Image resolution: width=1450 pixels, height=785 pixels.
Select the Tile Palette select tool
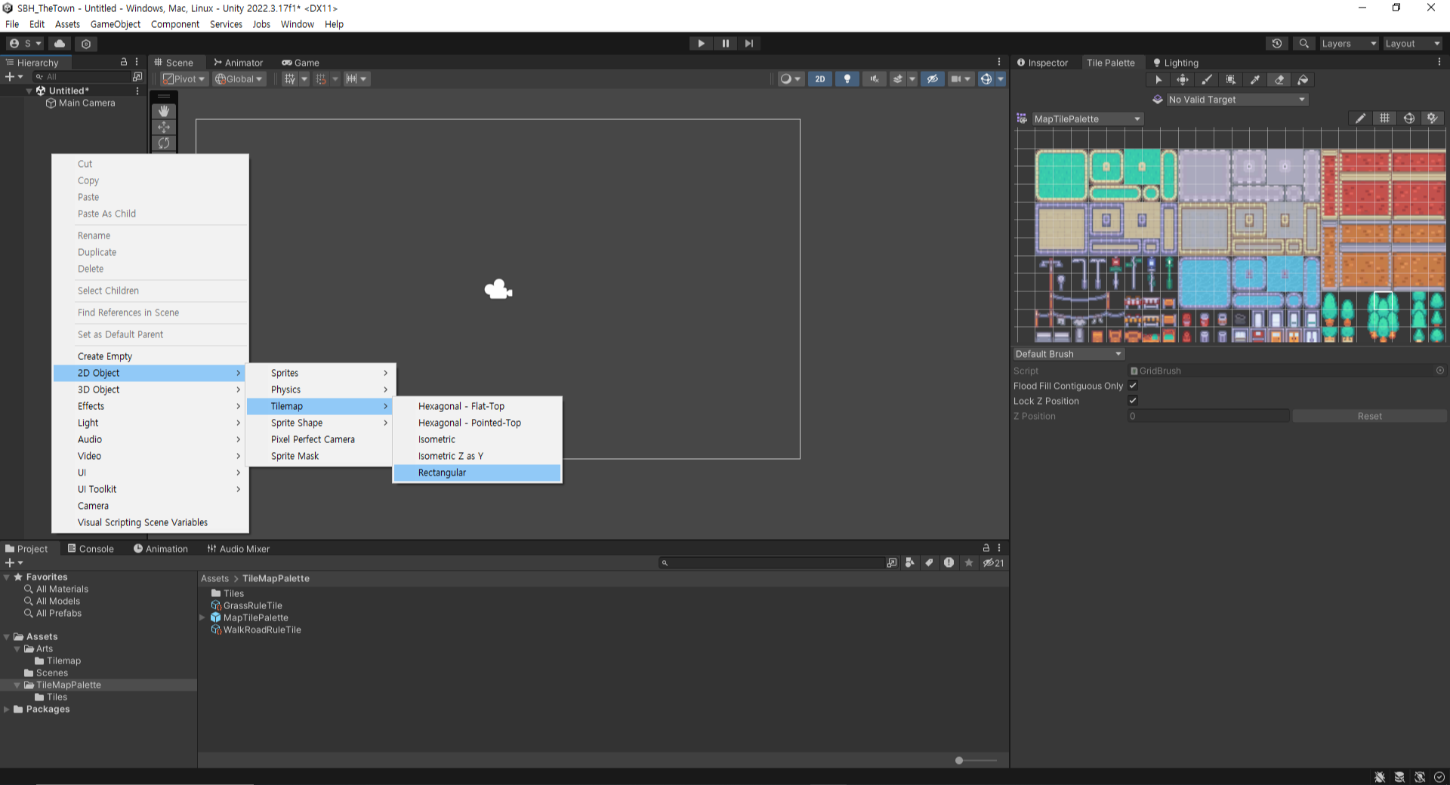point(1158,80)
